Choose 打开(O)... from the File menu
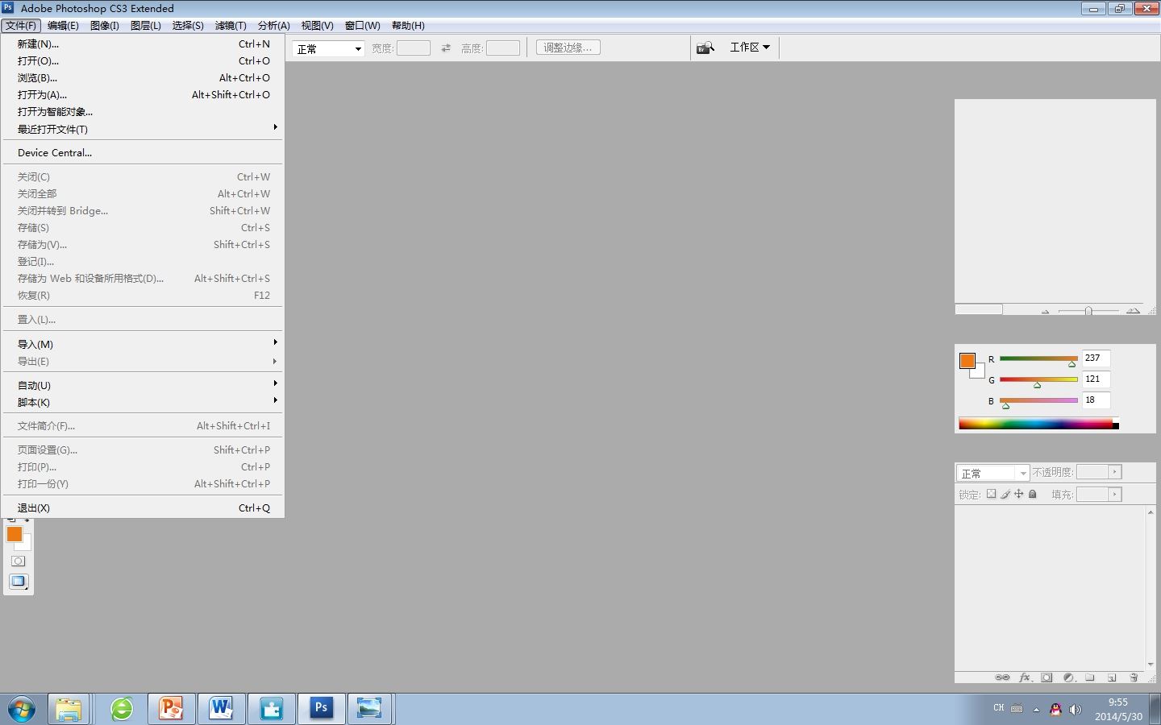 [x=143, y=61]
